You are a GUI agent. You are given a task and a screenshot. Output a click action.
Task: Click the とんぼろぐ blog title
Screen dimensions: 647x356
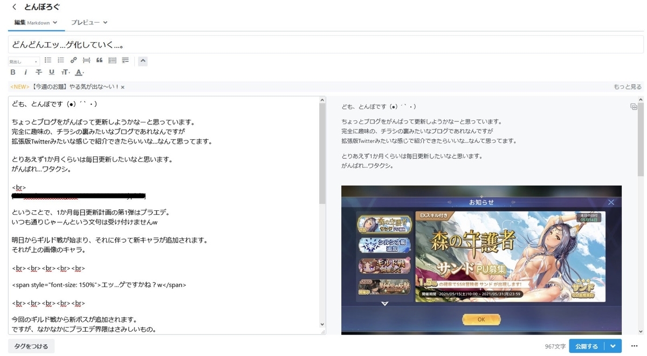point(42,8)
